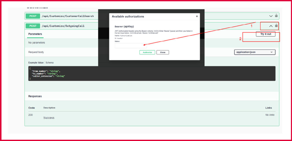
Task: Open the application/json content type dropdown
Action: coord(254,52)
